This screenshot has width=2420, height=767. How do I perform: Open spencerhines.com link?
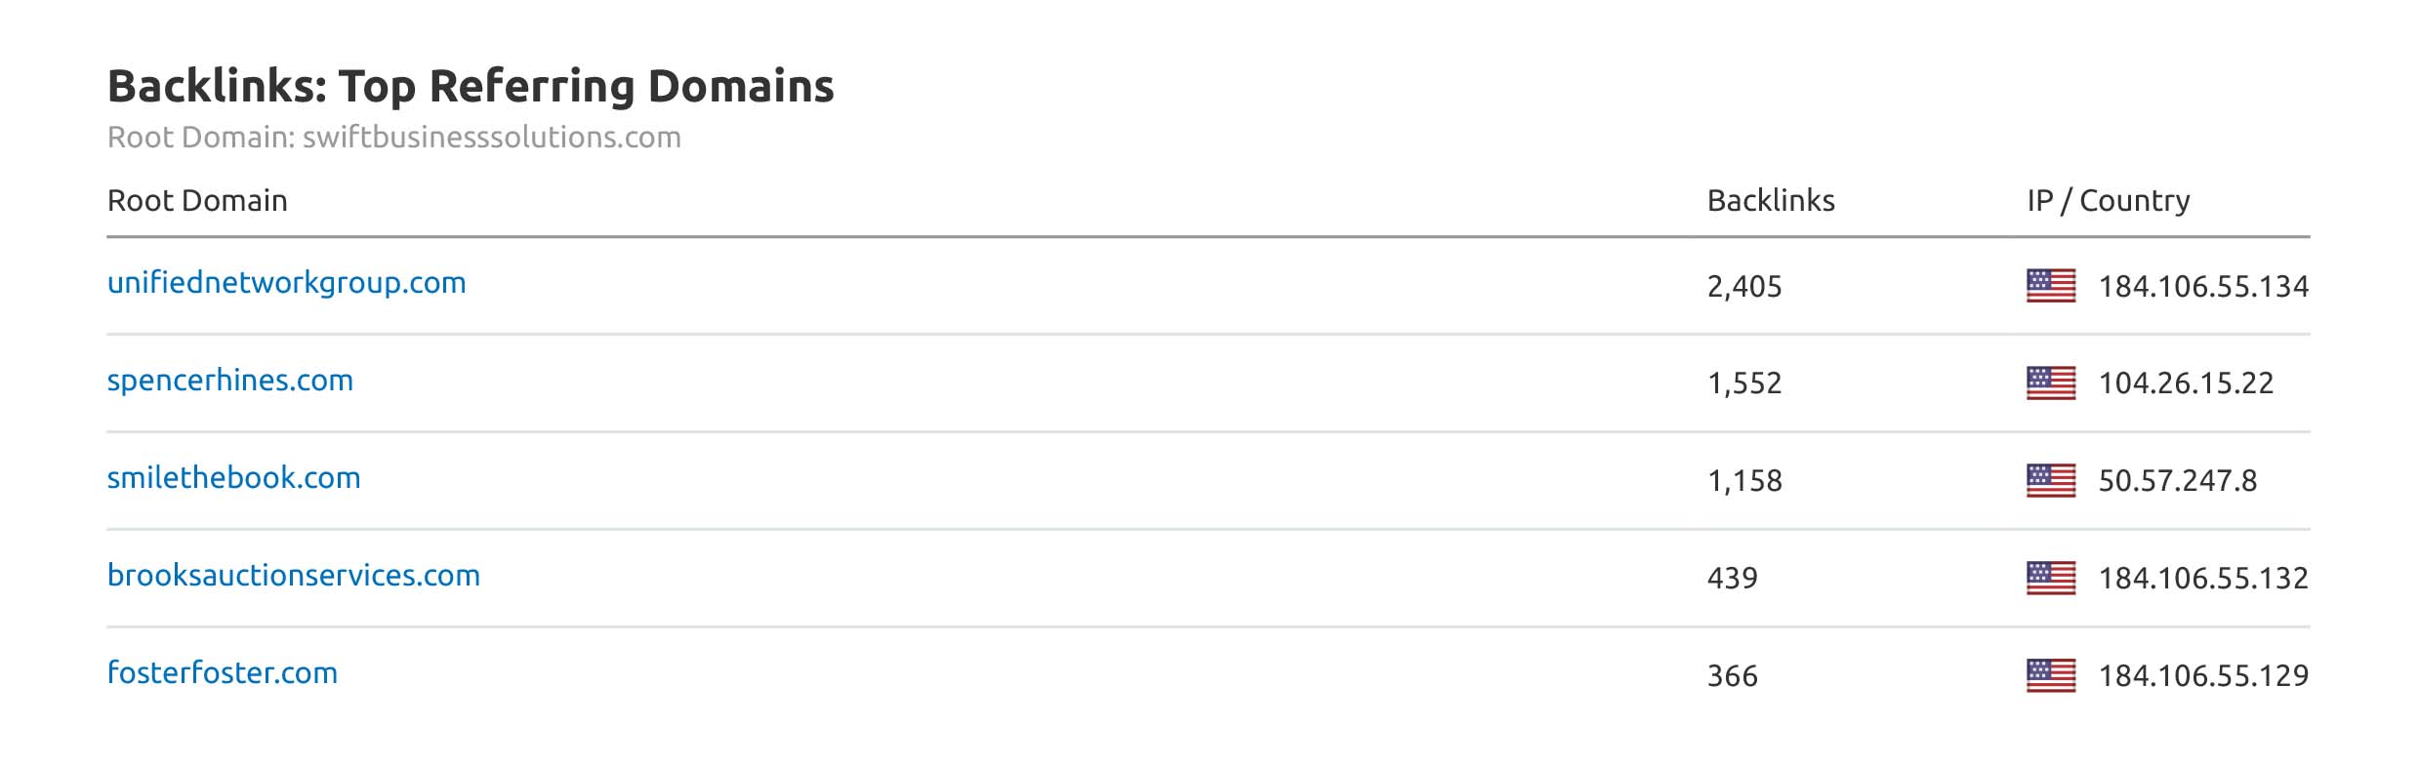point(229,381)
